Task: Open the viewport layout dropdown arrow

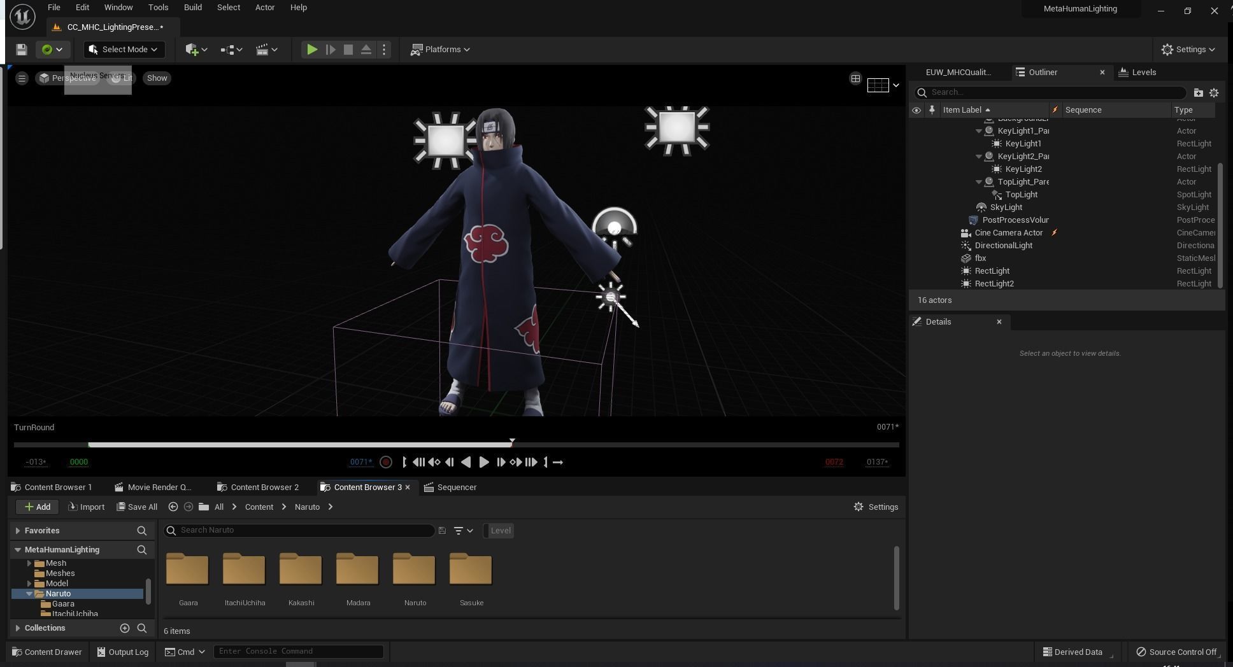Action: tap(895, 85)
